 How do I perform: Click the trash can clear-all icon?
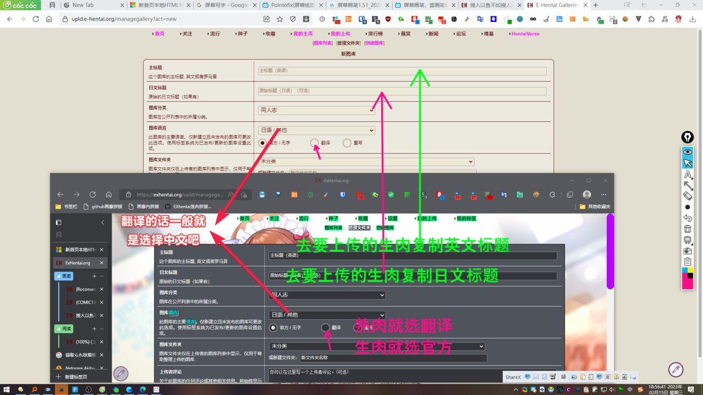(688, 229)
